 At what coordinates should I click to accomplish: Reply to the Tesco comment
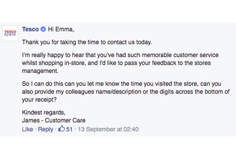click(45, 129)
